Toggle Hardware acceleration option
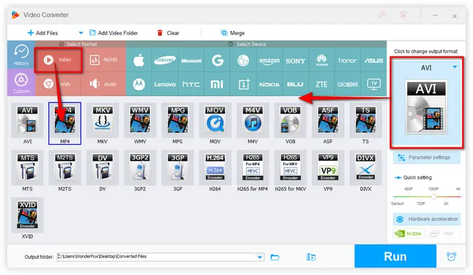This screenshot has height=275, width=473. [427, 219]
